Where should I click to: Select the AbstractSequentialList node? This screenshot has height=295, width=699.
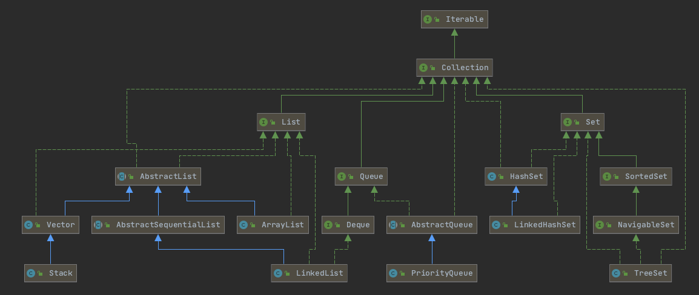point(158,225)
